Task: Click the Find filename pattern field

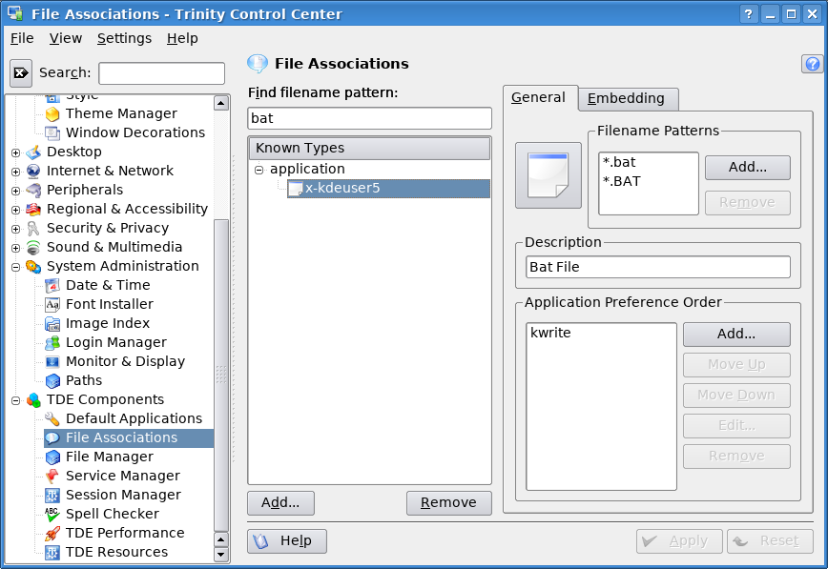Action: point(369,118)
